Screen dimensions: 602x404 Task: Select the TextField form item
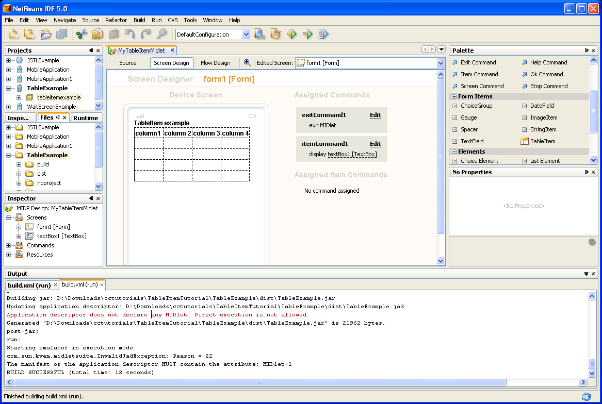(468, 141)
